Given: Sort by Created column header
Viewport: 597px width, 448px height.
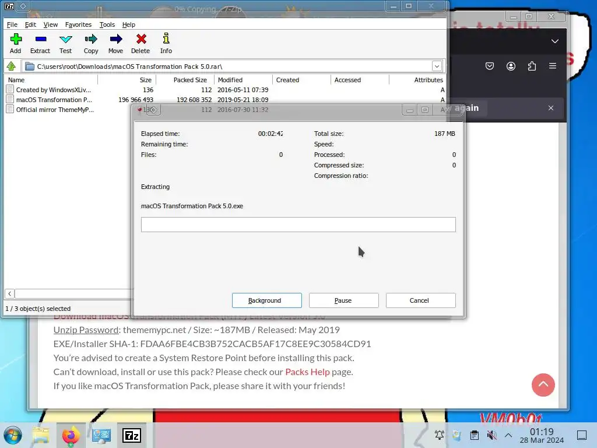Looking at the screenshot, I should [x=301, y=80].
